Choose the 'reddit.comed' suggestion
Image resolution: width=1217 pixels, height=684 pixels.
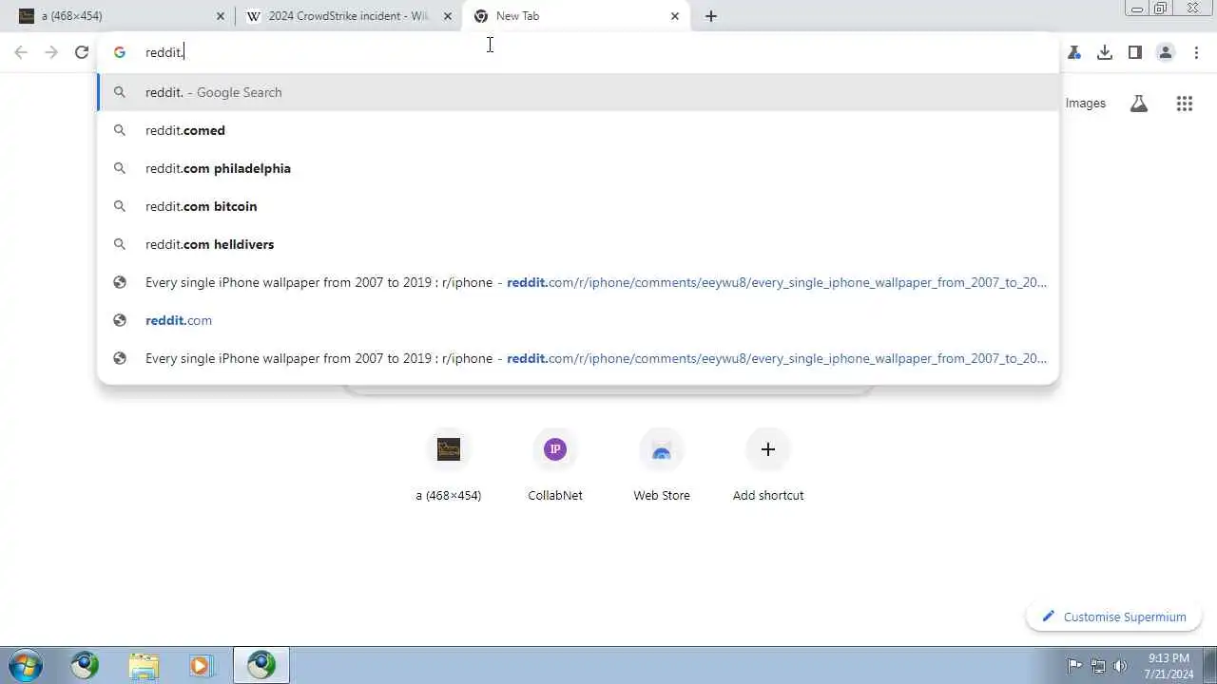click(578, 130)
